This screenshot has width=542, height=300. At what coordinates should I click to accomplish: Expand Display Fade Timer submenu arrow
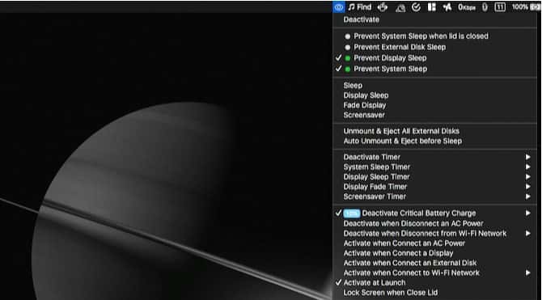(527, 187)
